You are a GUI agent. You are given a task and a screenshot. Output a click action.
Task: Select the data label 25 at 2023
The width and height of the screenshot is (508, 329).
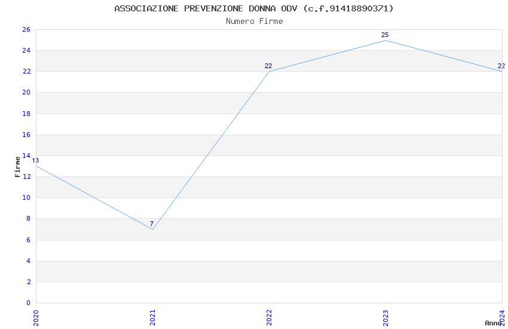[385, 35]
